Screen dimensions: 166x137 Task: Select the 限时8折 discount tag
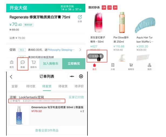point(28,25)
